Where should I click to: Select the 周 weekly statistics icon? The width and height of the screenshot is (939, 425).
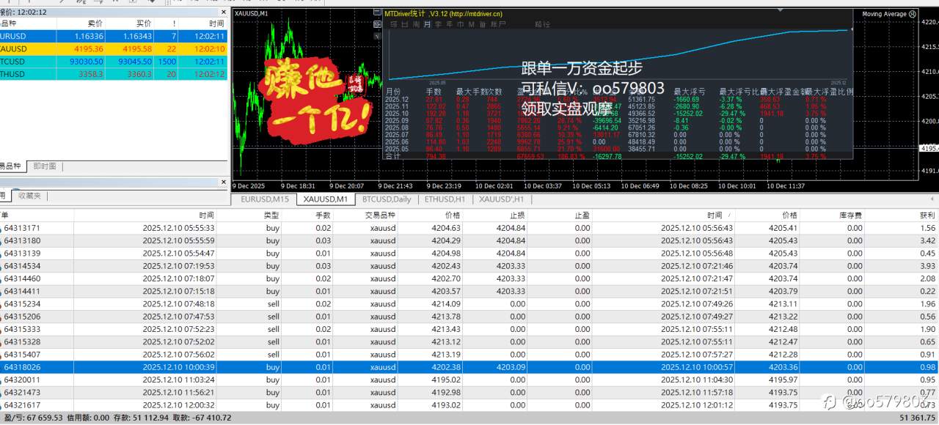(415, 24)
